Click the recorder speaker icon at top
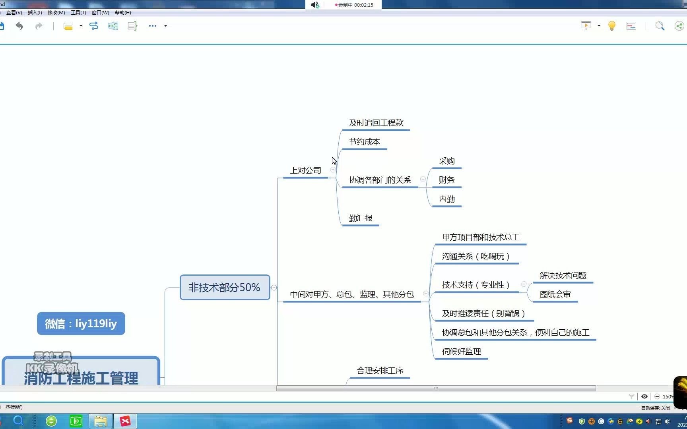687x429 pixels. click(315, 5)
